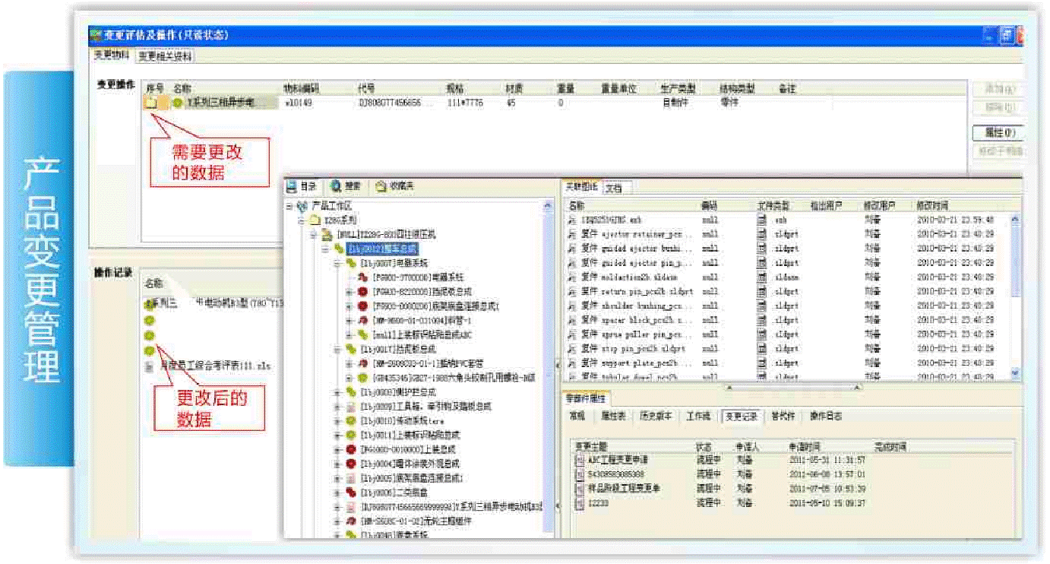Open the 操作日志 tab
The width and height of the screenshot is (1050, 564).
pyautogui.click(x=825, y=417)
